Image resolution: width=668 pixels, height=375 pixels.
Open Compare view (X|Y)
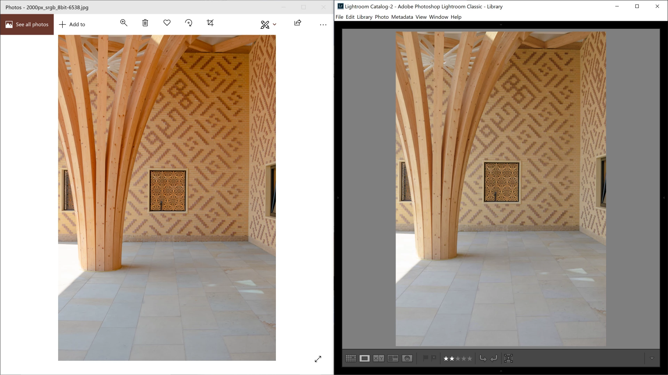click(379, 358)
